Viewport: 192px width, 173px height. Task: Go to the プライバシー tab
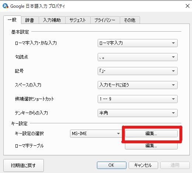coord(105,20)
